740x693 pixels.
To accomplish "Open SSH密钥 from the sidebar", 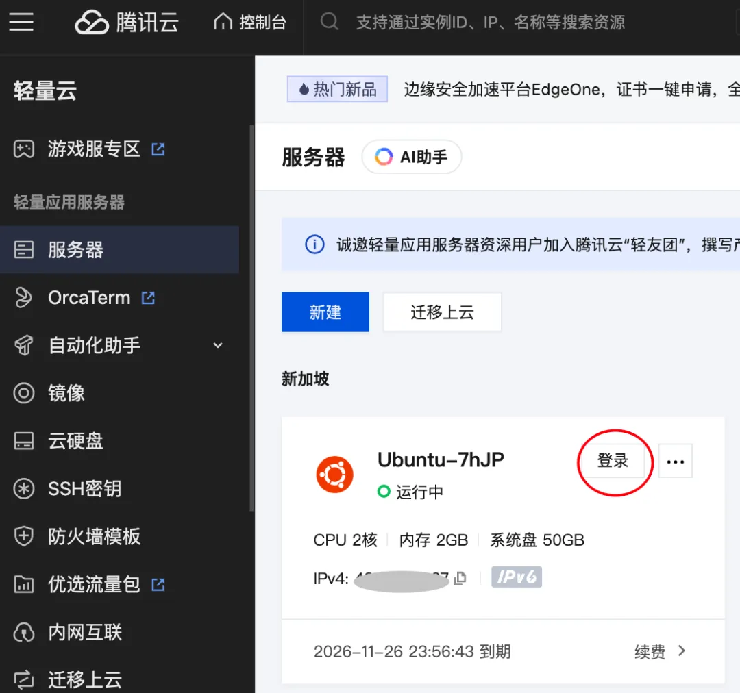I will click(x=85, y=489).
